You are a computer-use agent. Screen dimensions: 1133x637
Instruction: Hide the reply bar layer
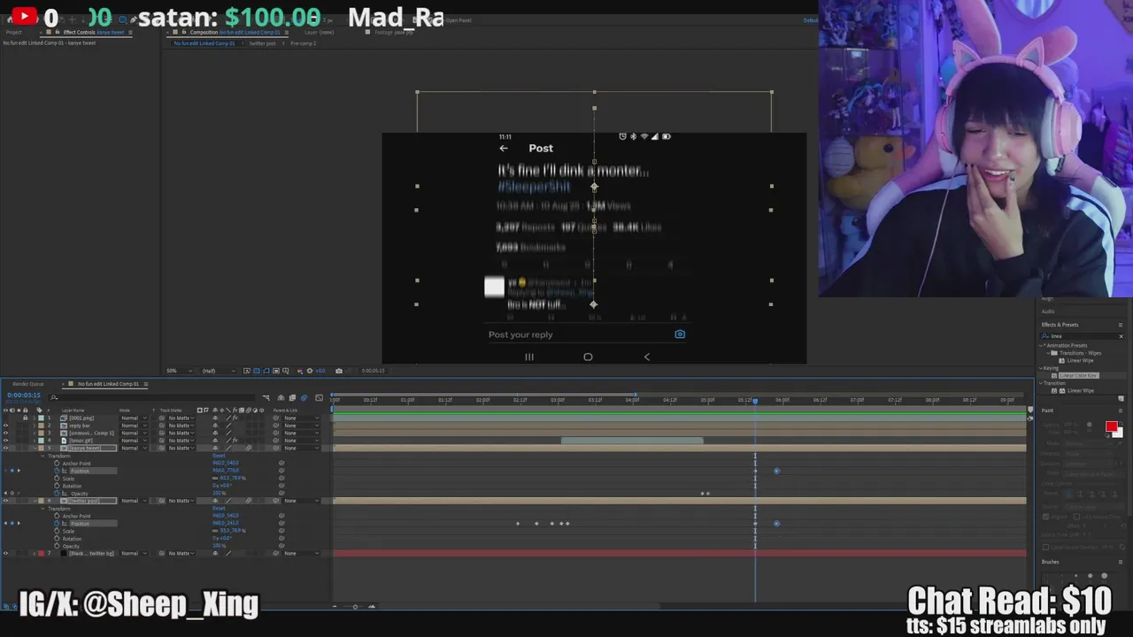click(5, 426)
